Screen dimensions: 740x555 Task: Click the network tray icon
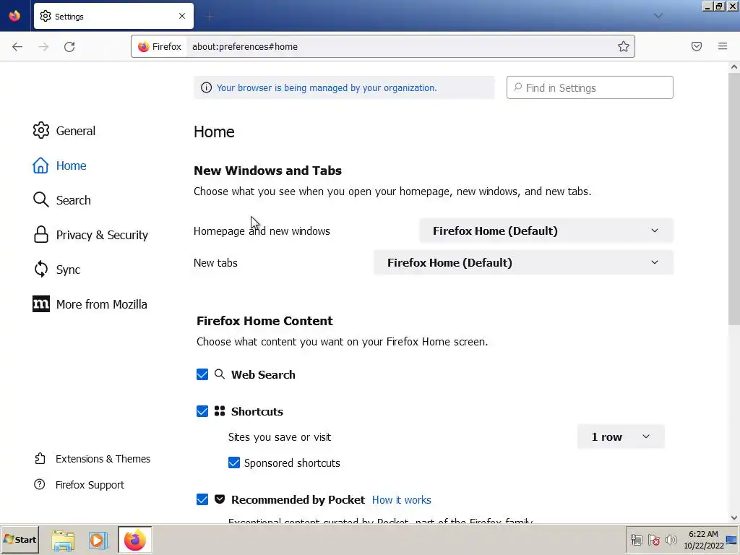pos(637,540)
